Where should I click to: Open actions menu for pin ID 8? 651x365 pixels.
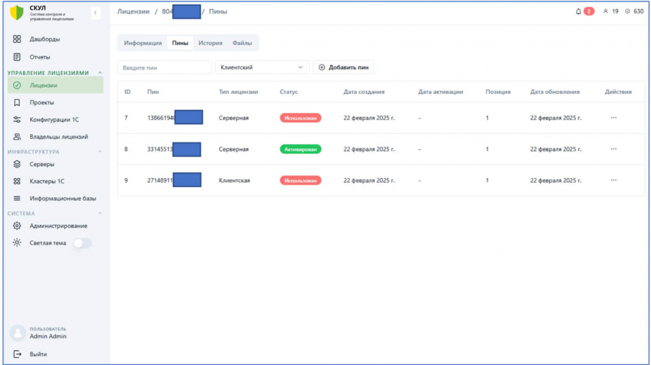click(613, 149)
